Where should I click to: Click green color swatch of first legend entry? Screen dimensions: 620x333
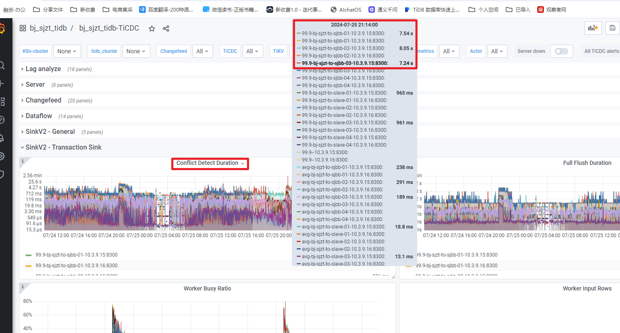click(x=29, y=255)
